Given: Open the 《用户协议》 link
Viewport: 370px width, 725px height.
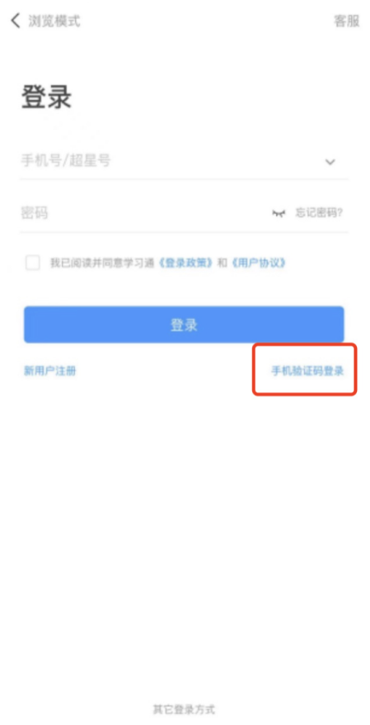Looking at the screenshot, I should pos(259,263).
